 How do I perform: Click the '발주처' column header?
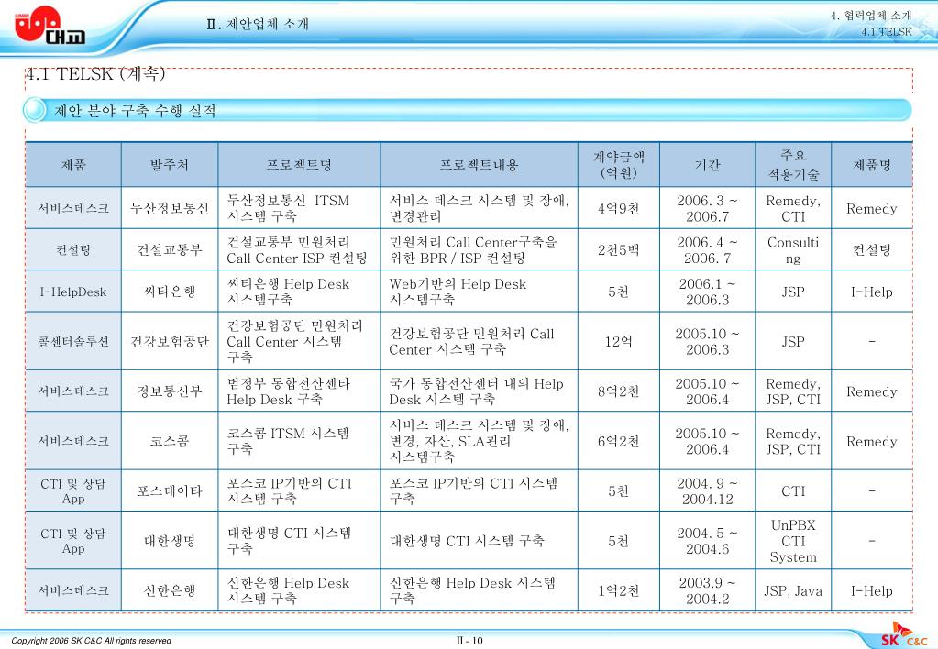coord(170,164)
